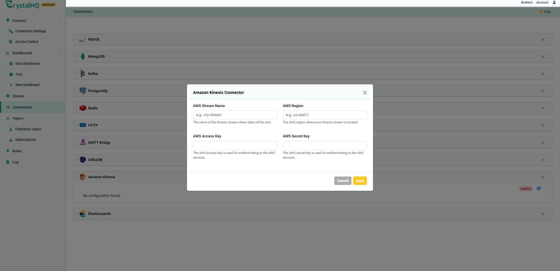This screenshot has width=560, height=271.
Task: Open the Brokers link
Action: [x=526, y=2]
